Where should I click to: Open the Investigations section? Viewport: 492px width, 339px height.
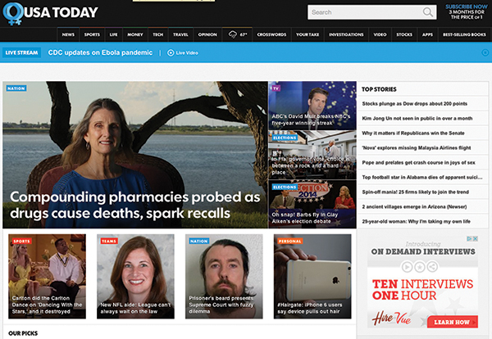point(346,34)
